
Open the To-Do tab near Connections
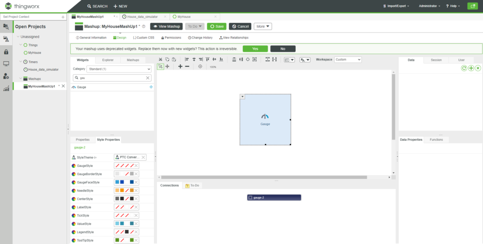click(x=192, y=186)
